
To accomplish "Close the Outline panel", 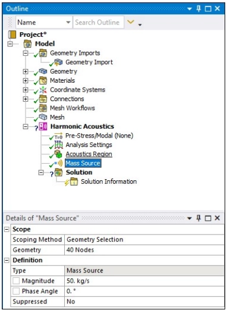I will pyautogui.click(x=217, y=8).
